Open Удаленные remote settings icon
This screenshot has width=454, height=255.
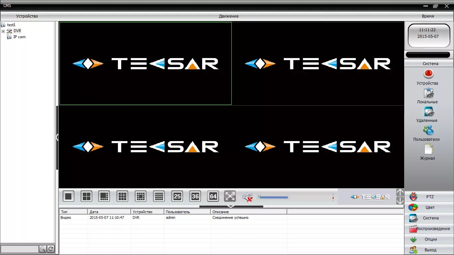pos(428,112)
